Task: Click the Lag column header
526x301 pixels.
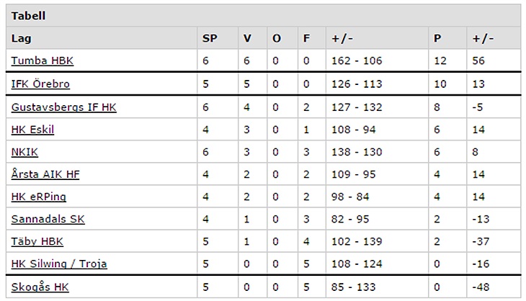Action: (x=21, y=38)
